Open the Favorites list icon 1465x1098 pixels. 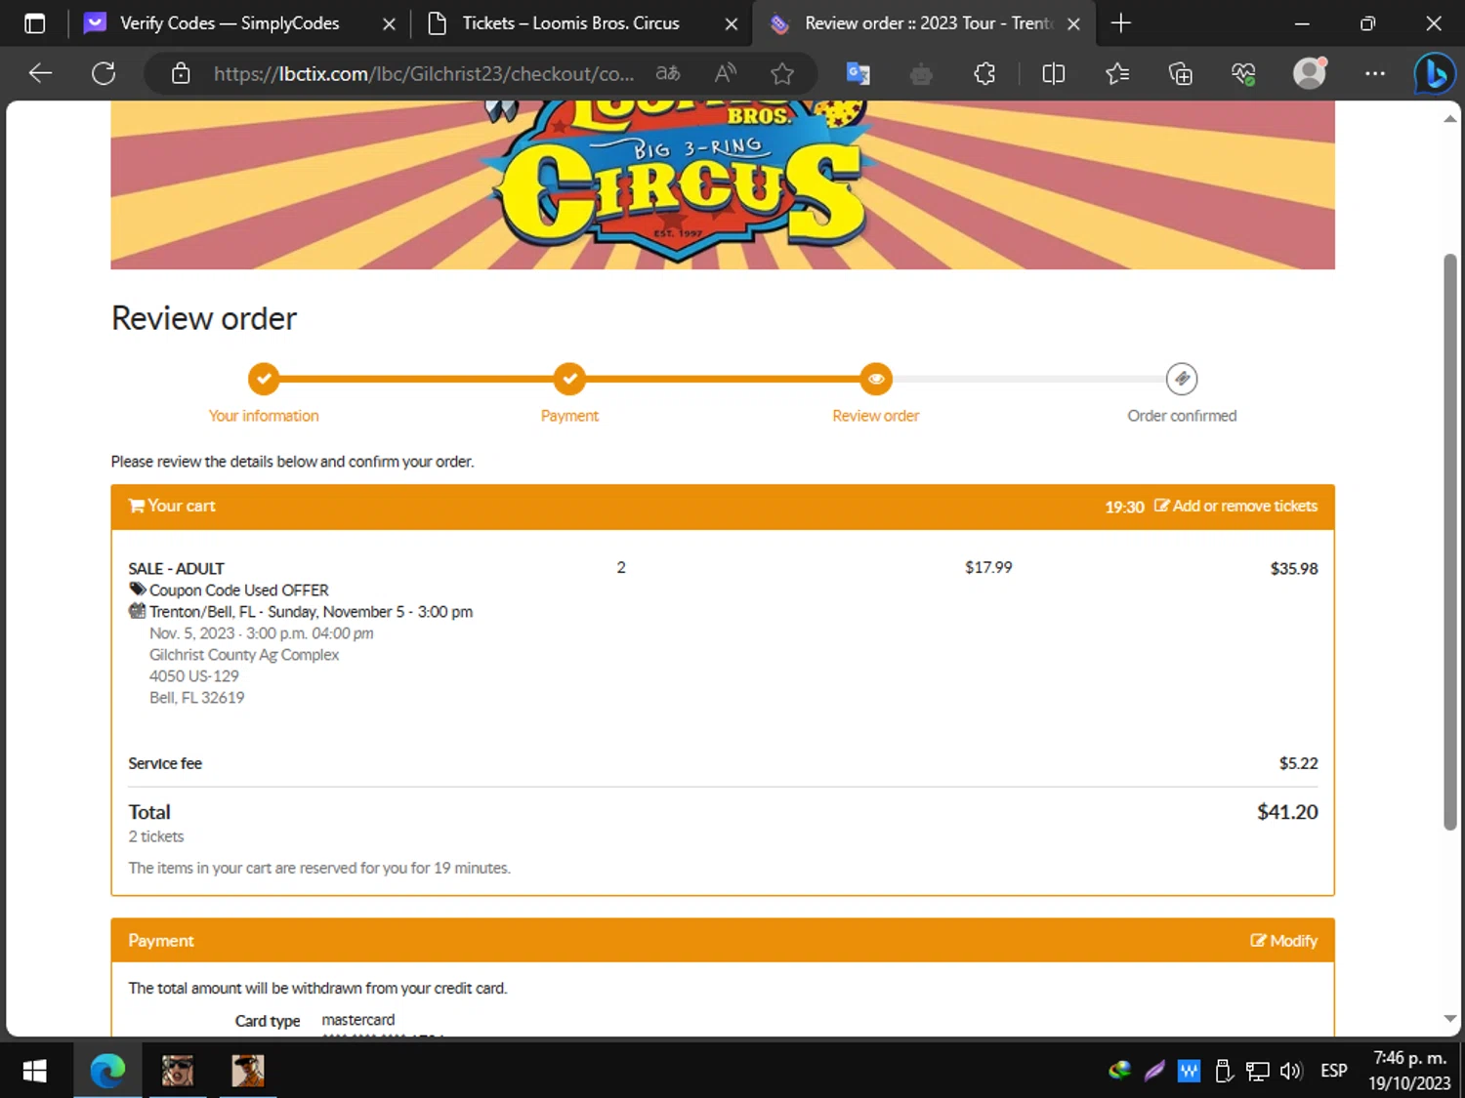point(1117,73)
